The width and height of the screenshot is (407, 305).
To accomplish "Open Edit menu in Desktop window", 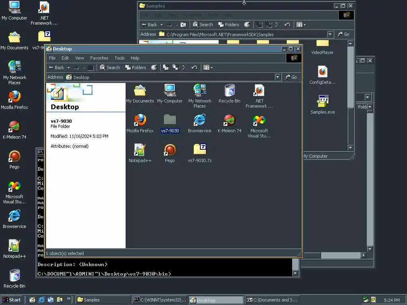I will point(65,58).
